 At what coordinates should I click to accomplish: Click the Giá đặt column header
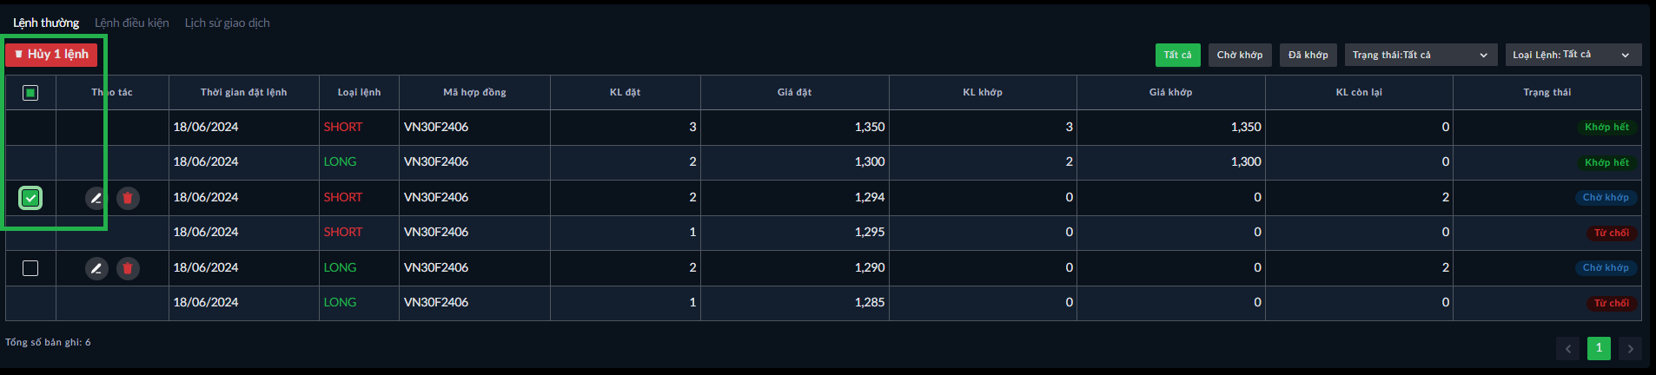[x=794, y=92]
